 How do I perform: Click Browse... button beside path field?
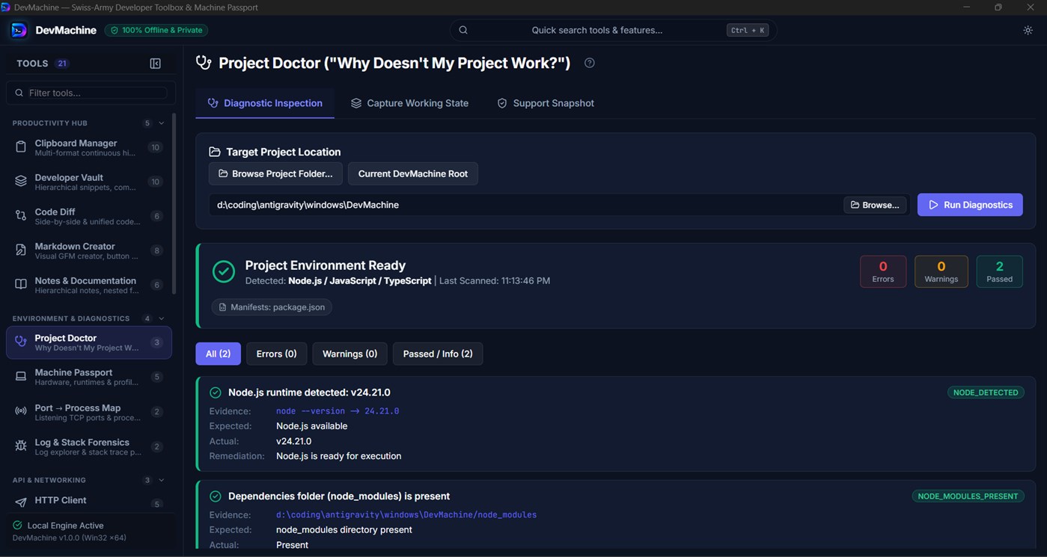(x=875, y=205)
